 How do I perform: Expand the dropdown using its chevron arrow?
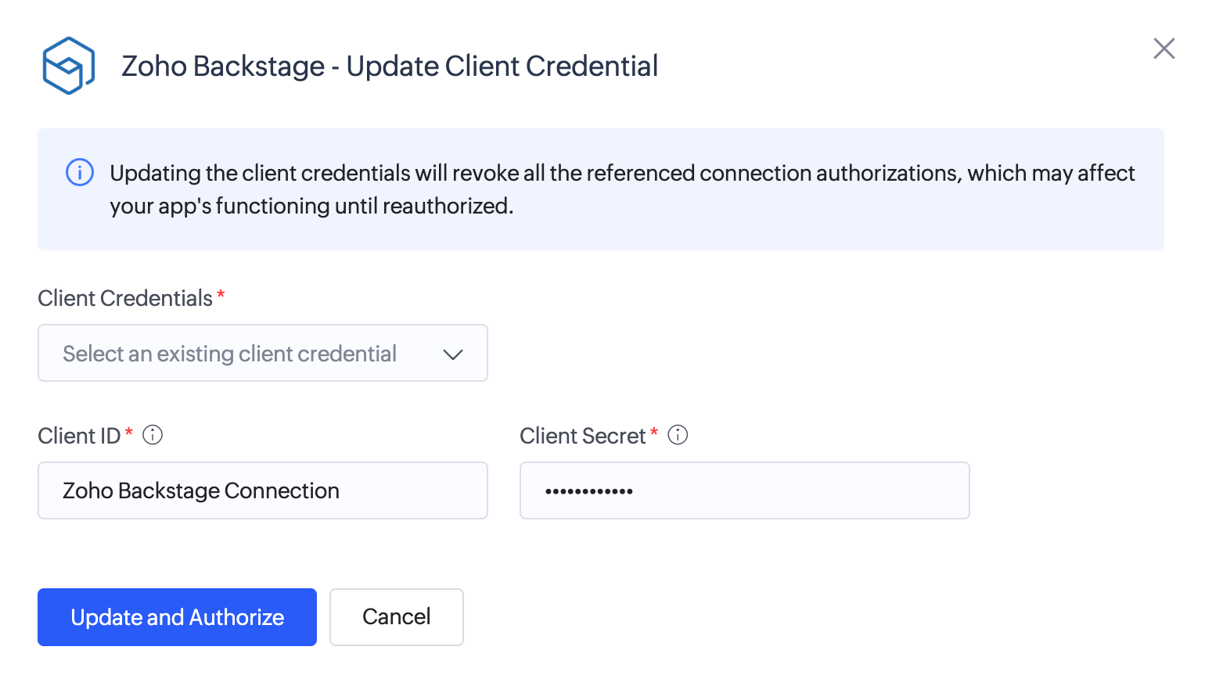453,354
